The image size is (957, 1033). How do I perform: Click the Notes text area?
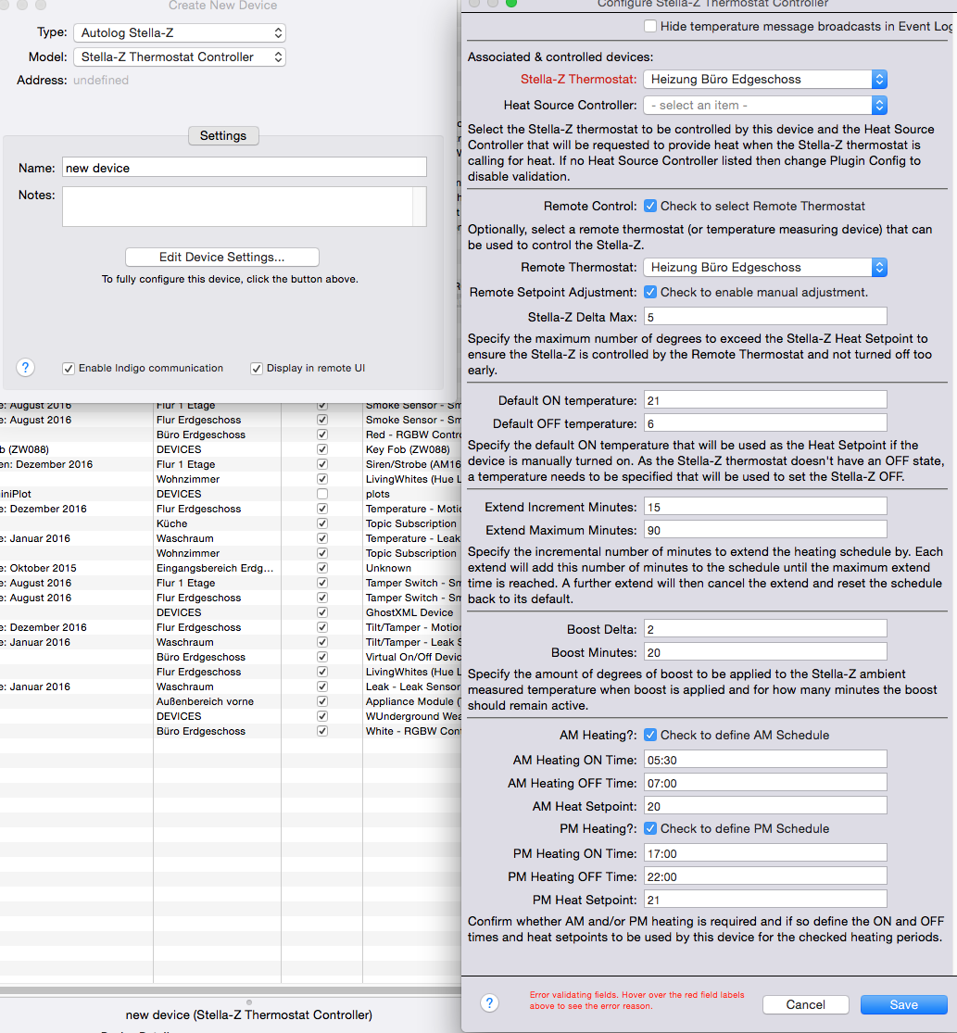pyautogui.click(x=245, y=207)
